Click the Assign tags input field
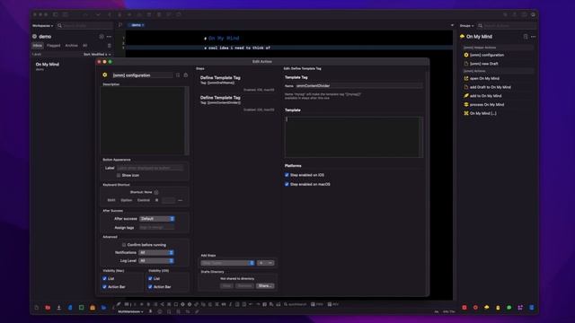575x323 pixels. (x=156, y=227)
